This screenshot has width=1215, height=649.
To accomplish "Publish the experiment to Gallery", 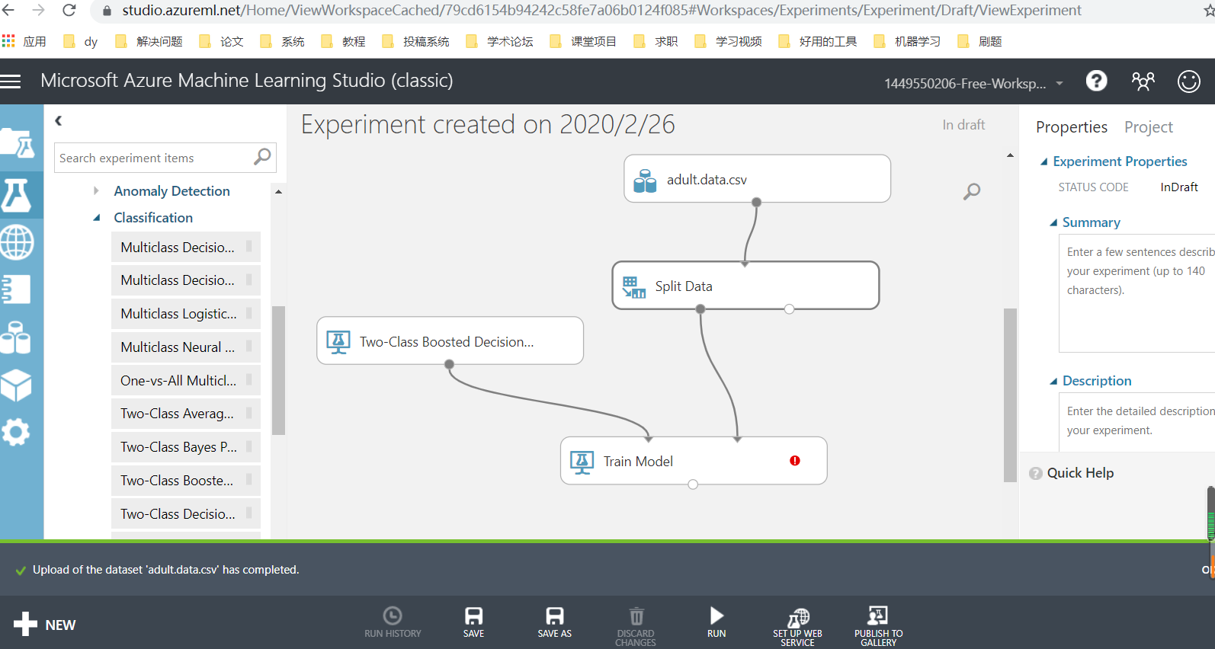I will tap(878, 626).
